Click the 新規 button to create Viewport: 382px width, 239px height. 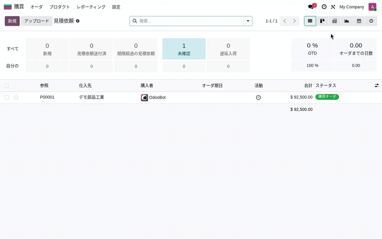point(12,21)
